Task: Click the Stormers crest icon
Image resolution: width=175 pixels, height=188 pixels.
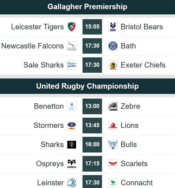Action: click(x=72, y=126)
